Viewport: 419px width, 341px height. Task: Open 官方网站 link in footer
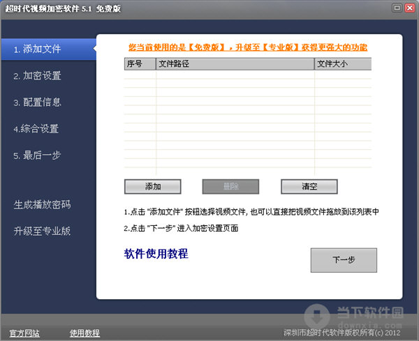(x=24, y=333)
